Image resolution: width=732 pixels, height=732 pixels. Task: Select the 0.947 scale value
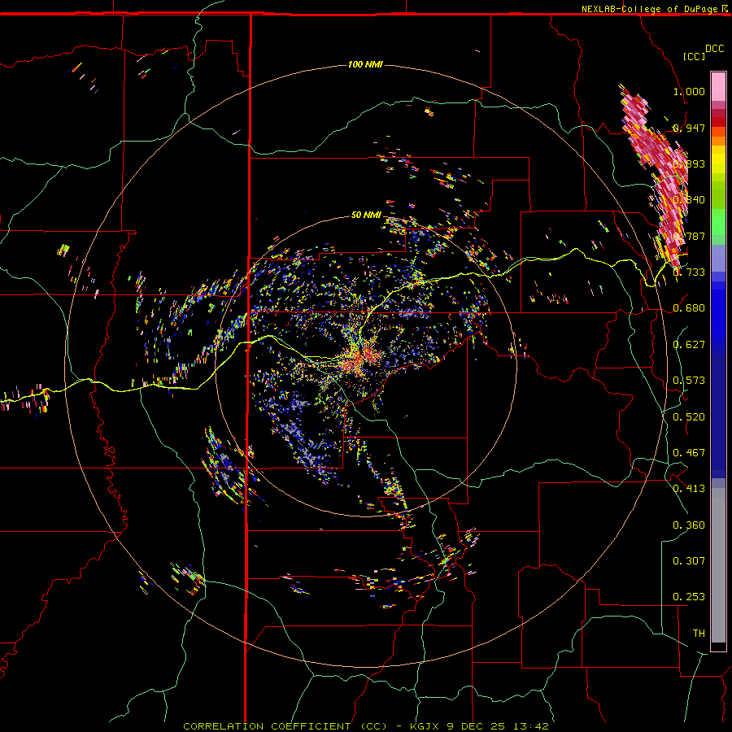tap(689, 128)
